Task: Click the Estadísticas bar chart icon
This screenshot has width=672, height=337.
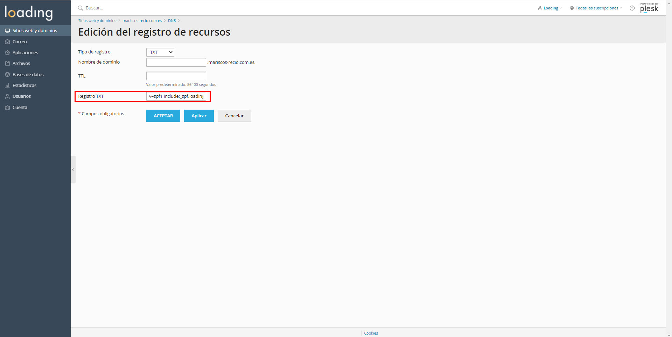Action: click(x=7, y=86)
